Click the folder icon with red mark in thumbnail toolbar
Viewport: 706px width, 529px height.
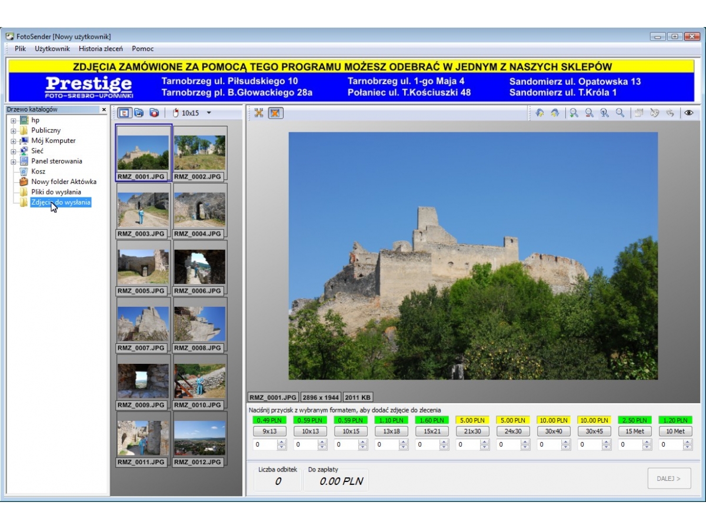pos(154,113)
